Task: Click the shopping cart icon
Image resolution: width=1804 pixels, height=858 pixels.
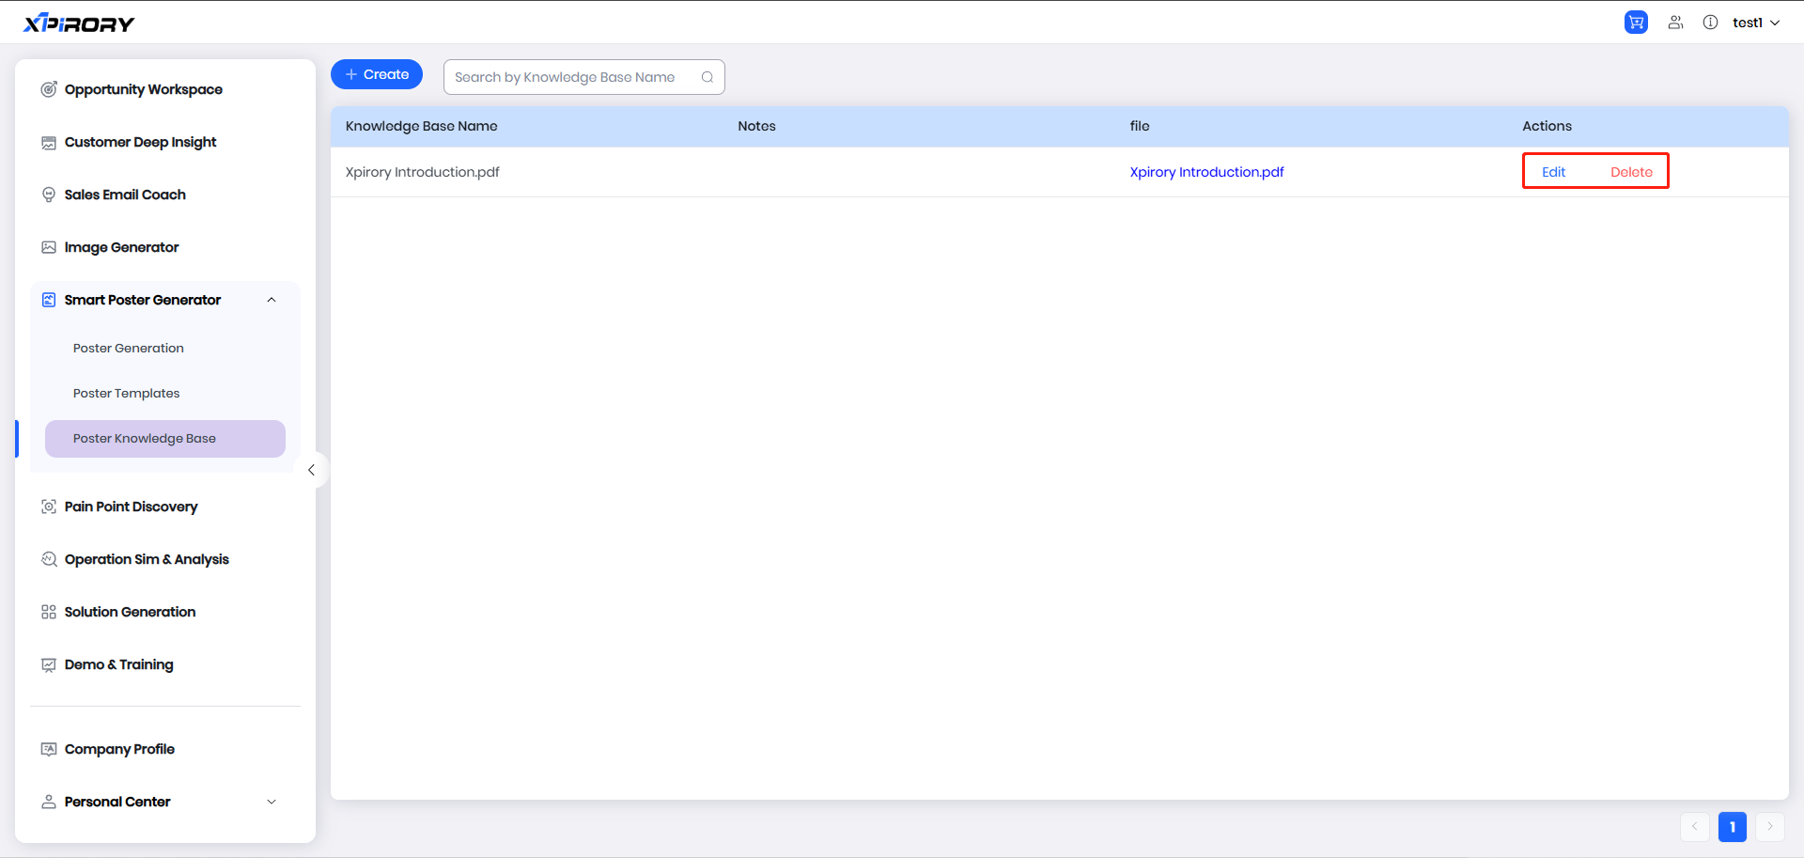Action: [1636, 23]
